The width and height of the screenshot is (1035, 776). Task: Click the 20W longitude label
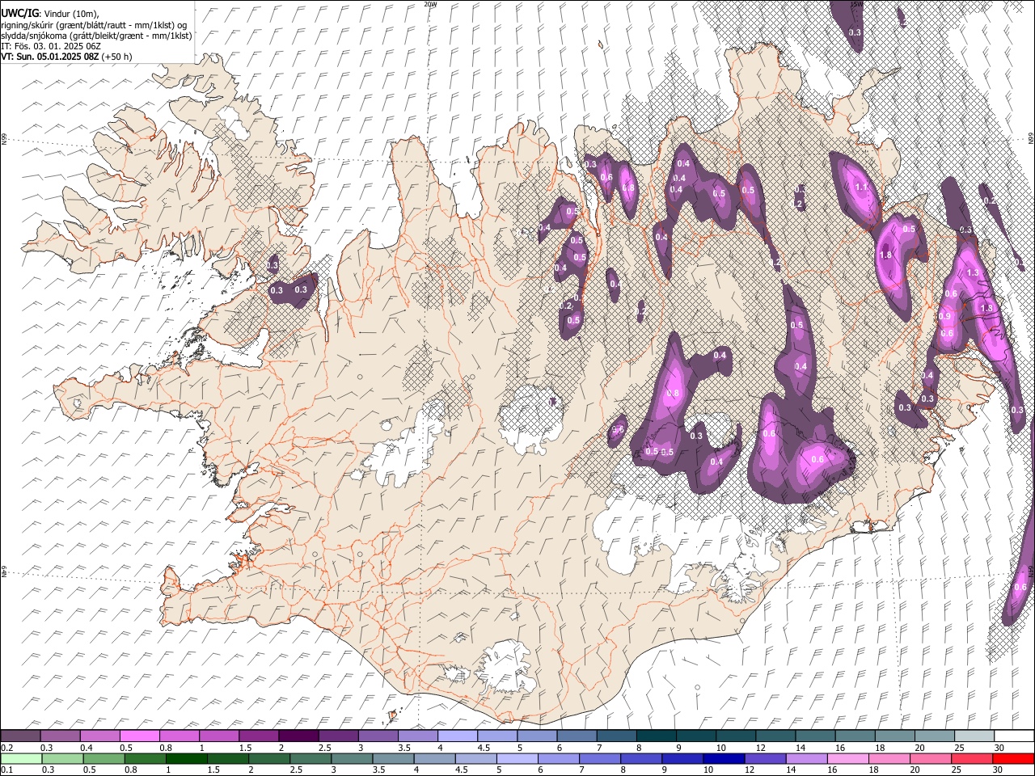(x=430, y=4)
